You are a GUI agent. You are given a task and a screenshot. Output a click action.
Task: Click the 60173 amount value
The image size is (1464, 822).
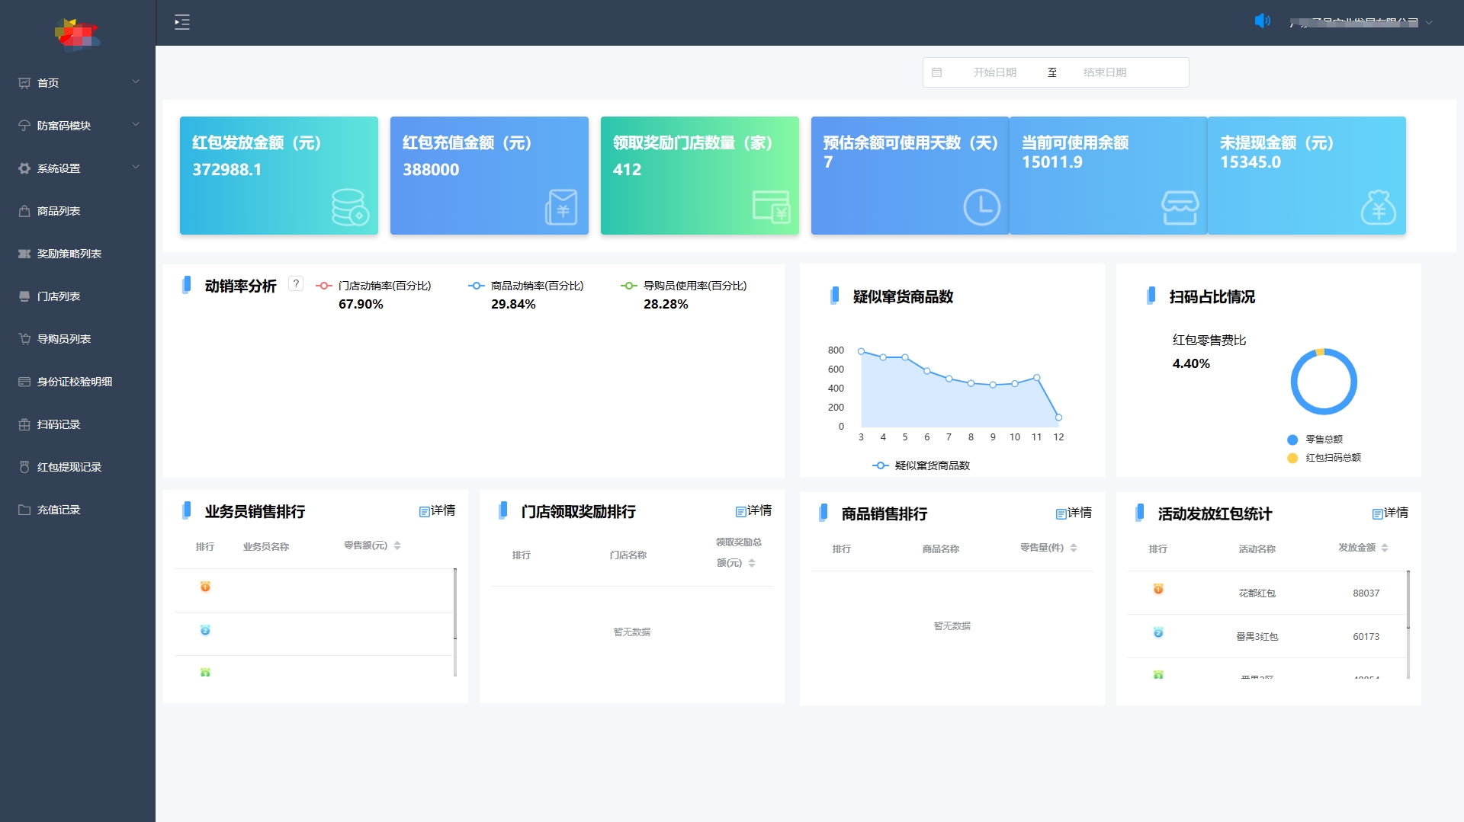(1366, 637)
